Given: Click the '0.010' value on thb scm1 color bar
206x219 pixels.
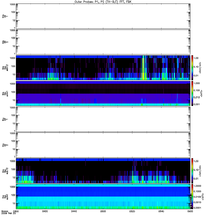Looking at the screenshot, I should (x=196, y=97).
